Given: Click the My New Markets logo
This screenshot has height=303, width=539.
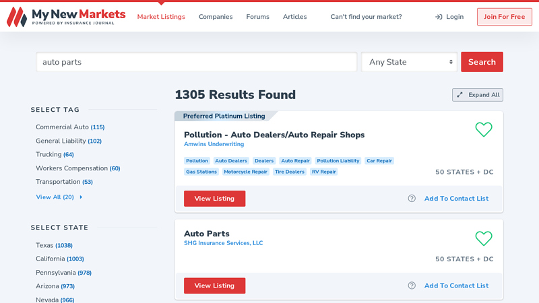Looking at the screenshot, I should tap(66, 17).
